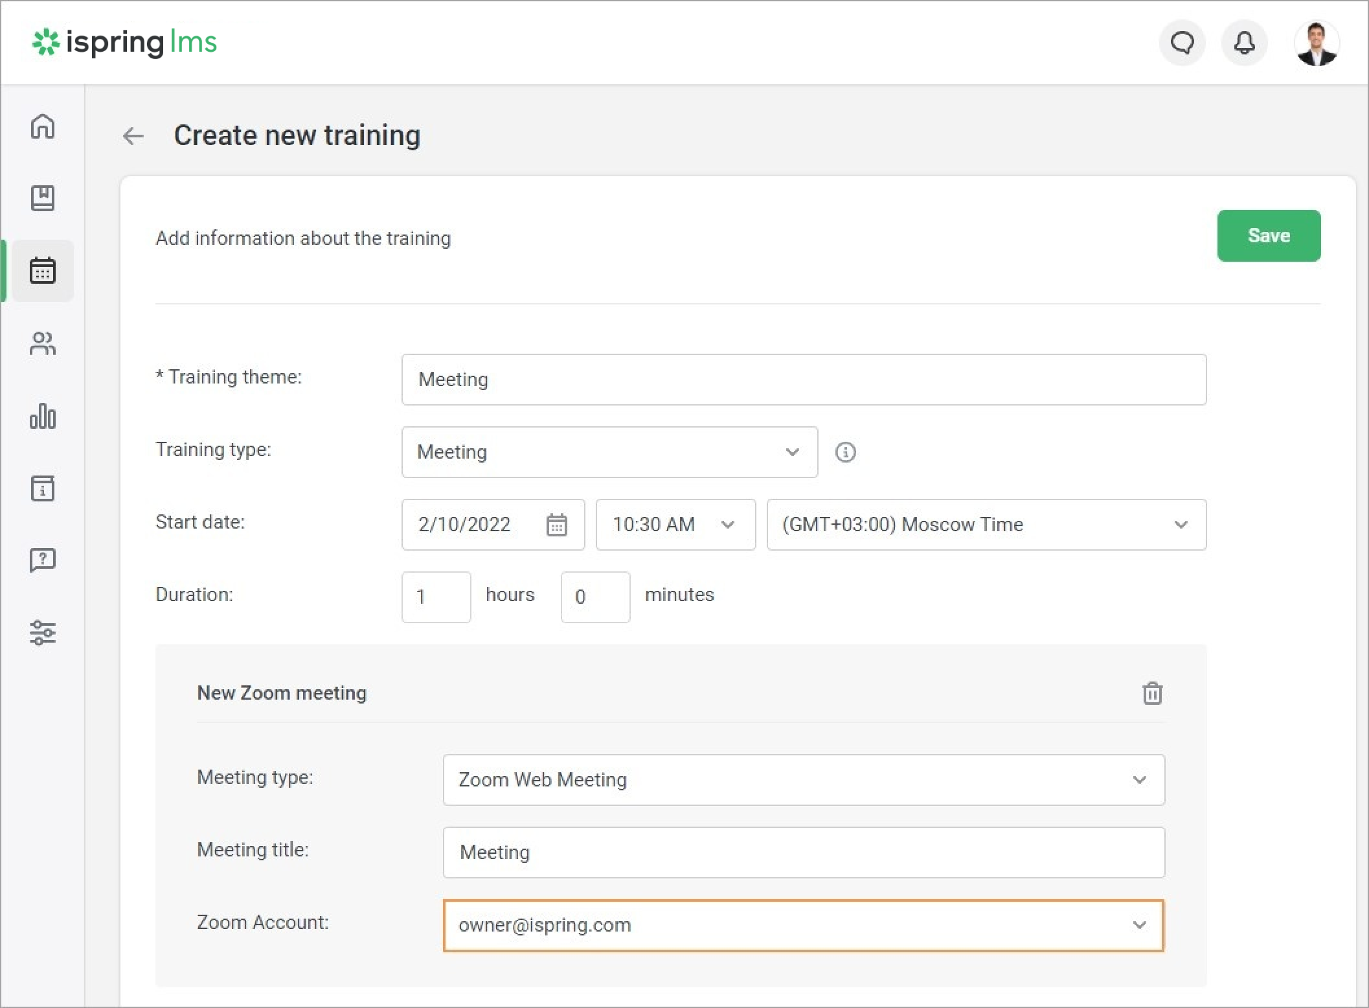Open the Zoom Account owner@ispring.com dropdown
Image resolution: width=1369 pixels, height=1008 pixels.
(803, 925)
